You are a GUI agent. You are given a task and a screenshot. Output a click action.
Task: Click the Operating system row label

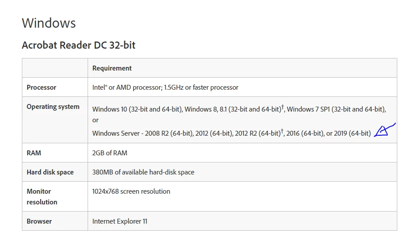53,107
